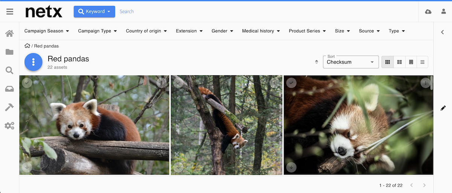Open the Sort Checksum dropdown
Viewport: 452px width, 193px height.
point(351,62)
